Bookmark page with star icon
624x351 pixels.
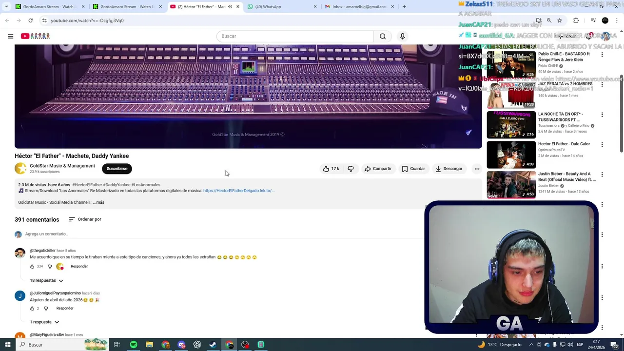pos(560,20)
